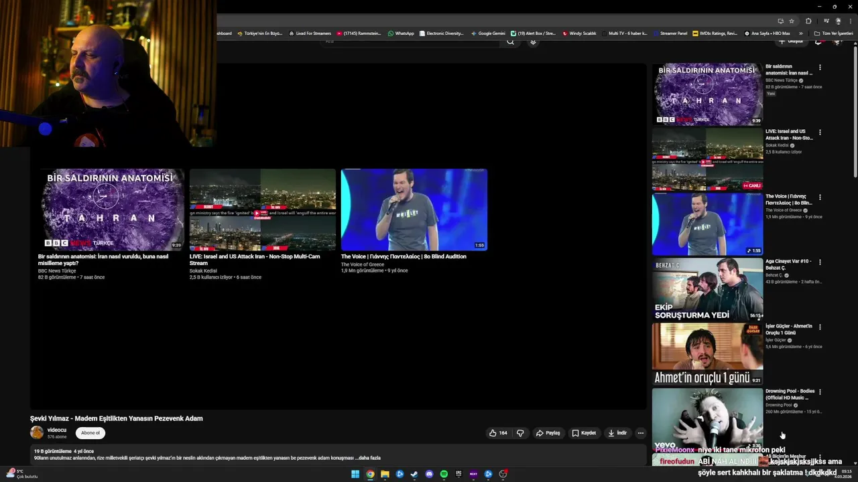Open sidebar Sokak Kedisi channel name
Viewport: 858px width, 482px height.
point(777,145)
